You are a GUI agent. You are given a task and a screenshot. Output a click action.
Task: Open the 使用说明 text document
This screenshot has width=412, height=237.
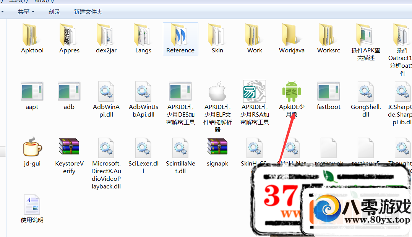pos(32,205)
